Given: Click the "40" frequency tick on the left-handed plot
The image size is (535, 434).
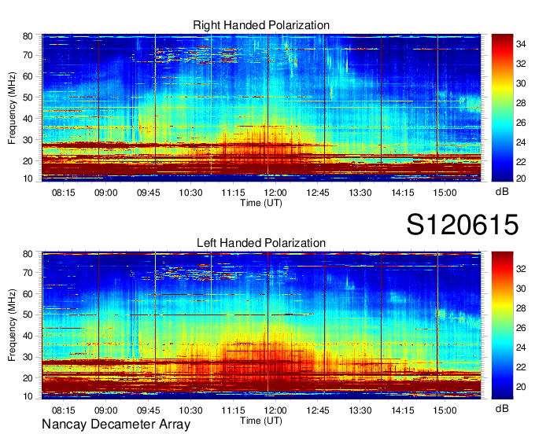Looking at the screenshot, I should [28, 336].
